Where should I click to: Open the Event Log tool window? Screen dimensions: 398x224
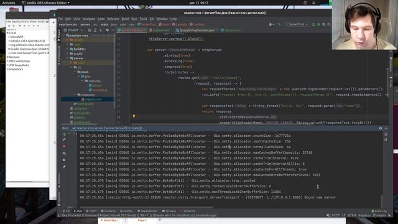click(x=379, y=211)
